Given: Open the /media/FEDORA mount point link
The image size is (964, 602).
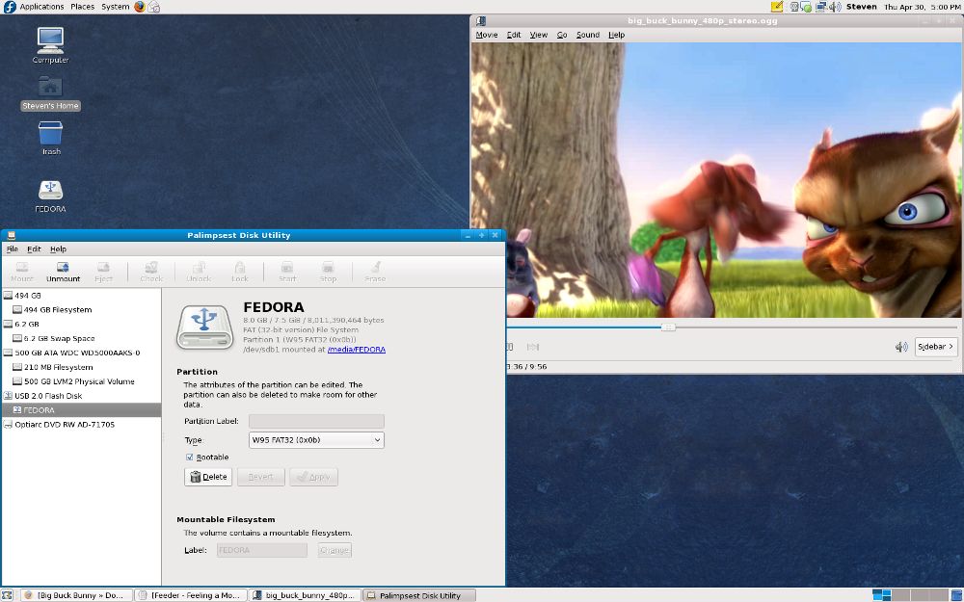Looking at the screenshot, I should (x=357, y=350).
